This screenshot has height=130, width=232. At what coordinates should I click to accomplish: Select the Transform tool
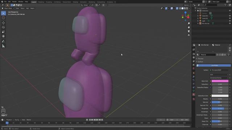(3, 36)
